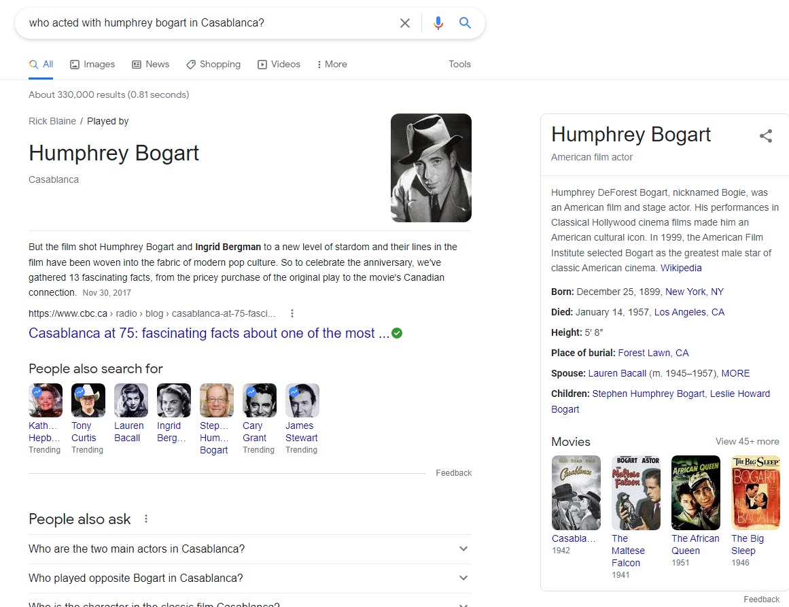
Task: Click Feedback under People also search for
Action: click(x=454, y=473)
